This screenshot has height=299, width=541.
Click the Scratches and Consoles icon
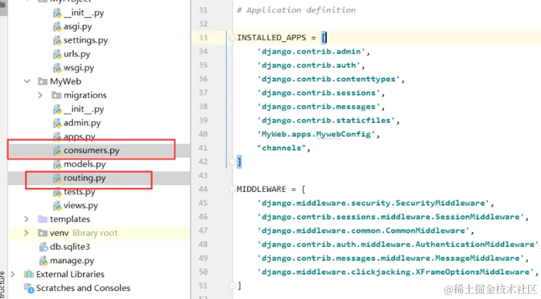29,288
